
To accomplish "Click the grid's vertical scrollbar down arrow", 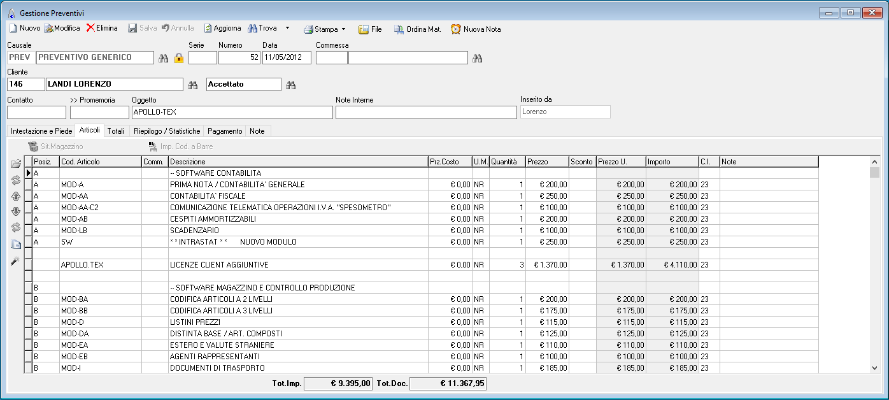I will click(874, 368).
